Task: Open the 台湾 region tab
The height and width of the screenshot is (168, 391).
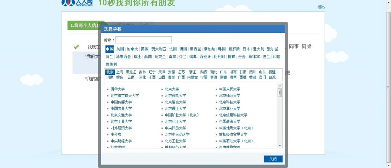Action: coord(272,77)
